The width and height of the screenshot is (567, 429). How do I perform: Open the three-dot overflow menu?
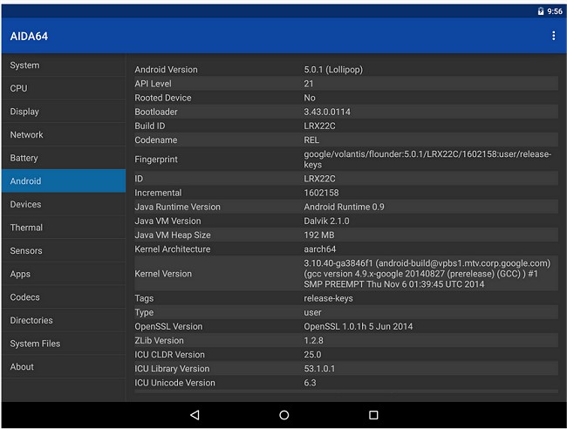click(x=553, y=36)
